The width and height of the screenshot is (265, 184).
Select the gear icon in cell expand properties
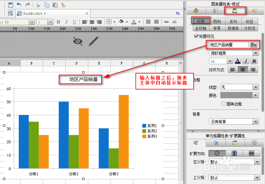click(254, 143)
